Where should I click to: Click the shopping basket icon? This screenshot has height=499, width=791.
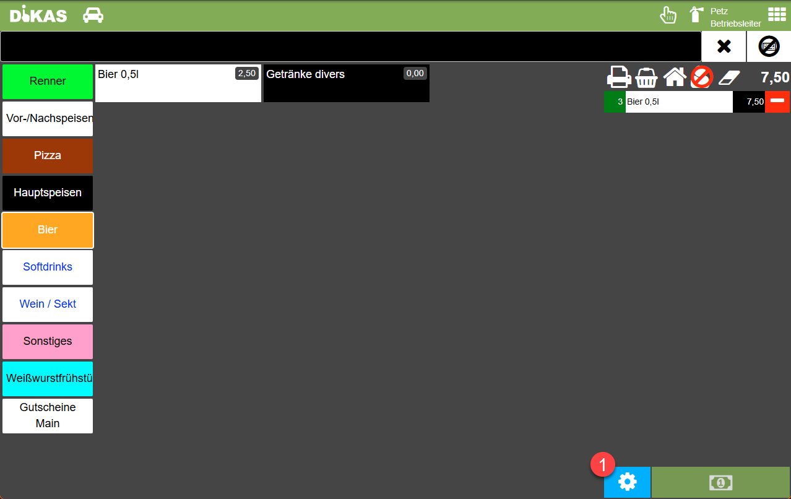[x=647, y=77]
